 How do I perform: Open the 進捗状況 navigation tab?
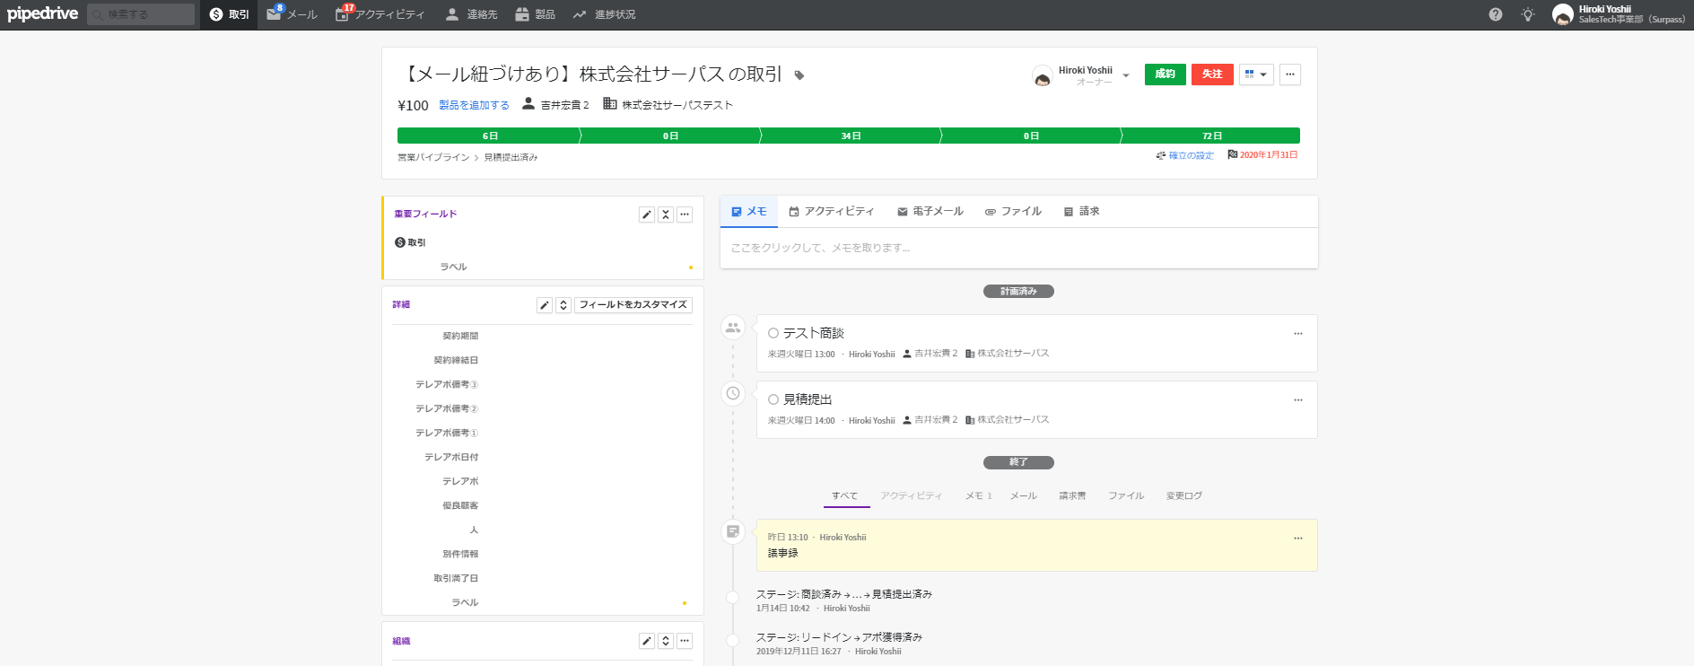604,14
